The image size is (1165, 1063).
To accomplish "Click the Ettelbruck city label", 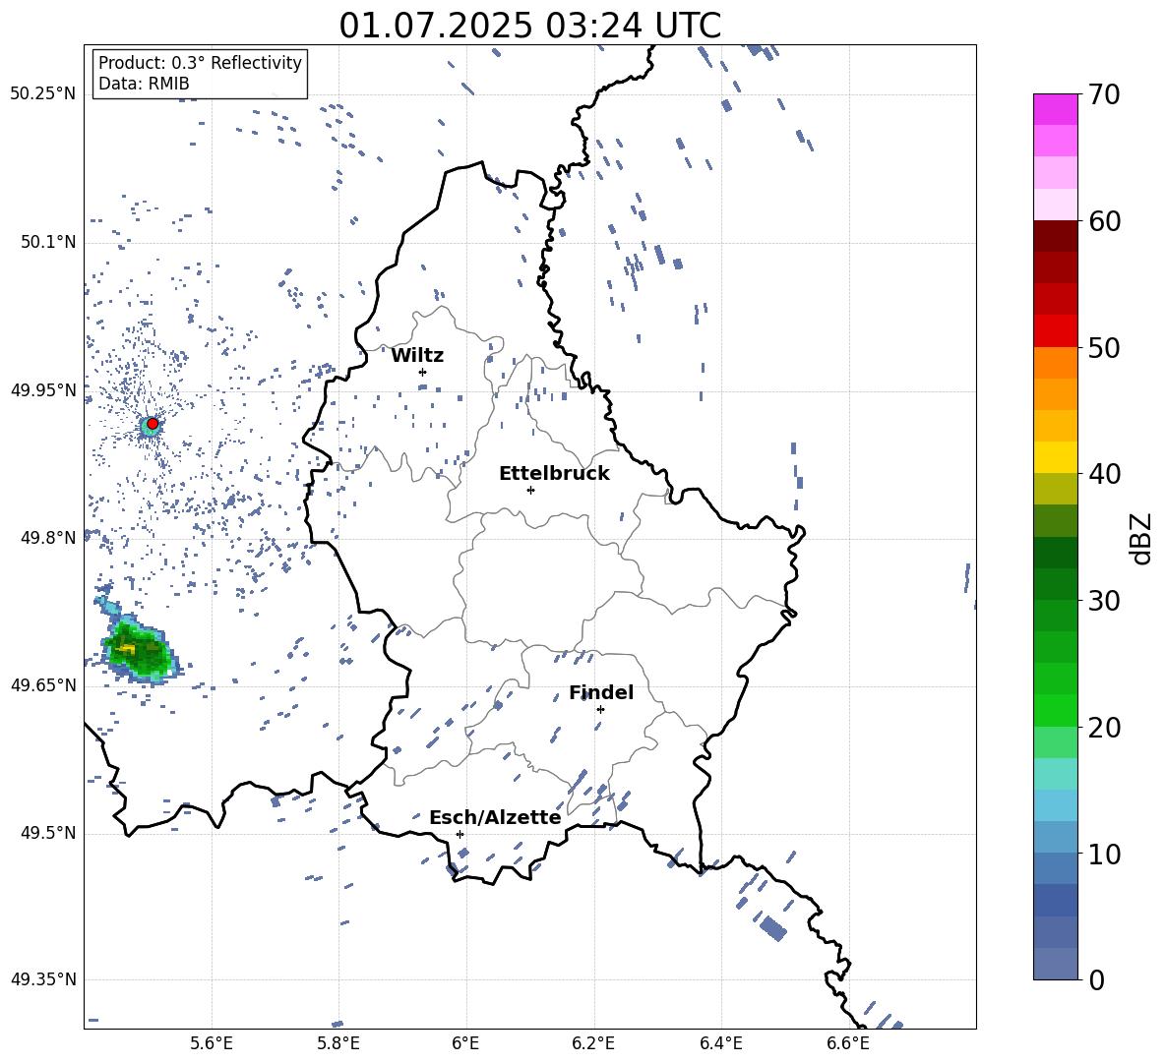I will pos(554,474).
